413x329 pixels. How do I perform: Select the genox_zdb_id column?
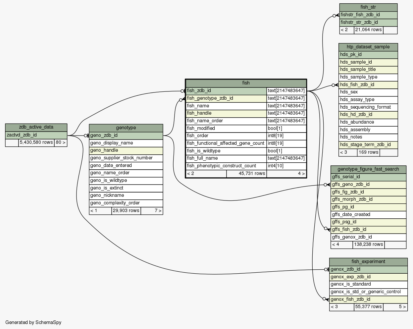[x=368, y=269]
